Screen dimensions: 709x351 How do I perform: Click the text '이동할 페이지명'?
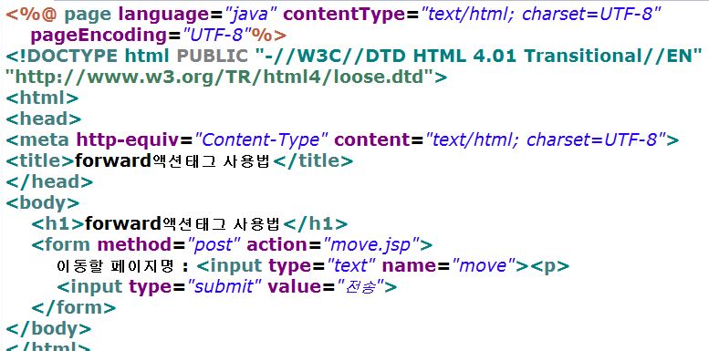[x=115, y=265]
